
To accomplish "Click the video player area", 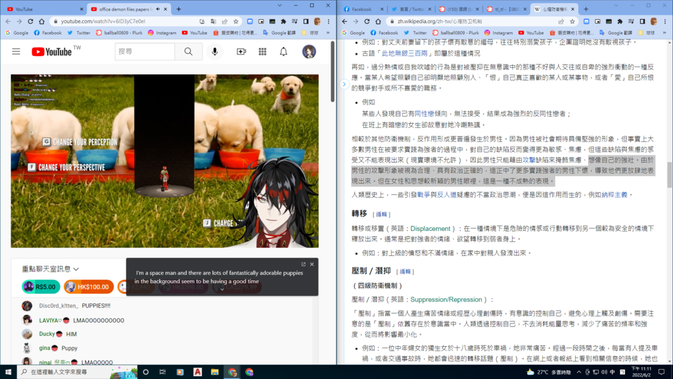I will point(164,161).
